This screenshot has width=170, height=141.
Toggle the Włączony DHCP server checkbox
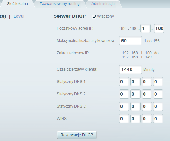point(94,17)
